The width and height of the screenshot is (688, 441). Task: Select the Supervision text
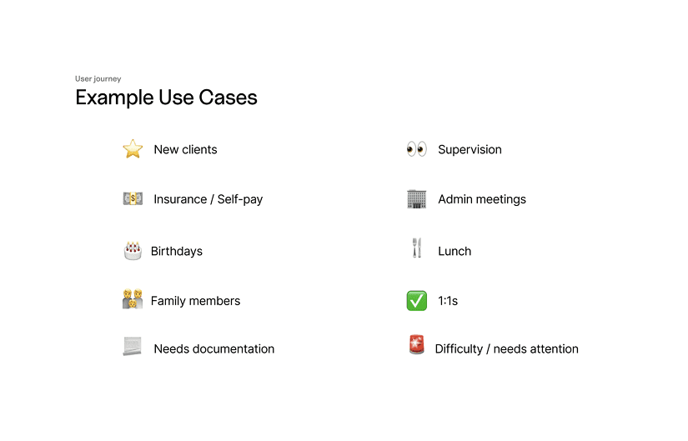(470, 149)
